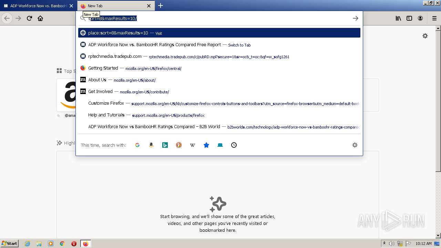This screenshot has width=441, height=248.
Task: Toggle the sidebar view icon
Action: [x=409, y=18]
